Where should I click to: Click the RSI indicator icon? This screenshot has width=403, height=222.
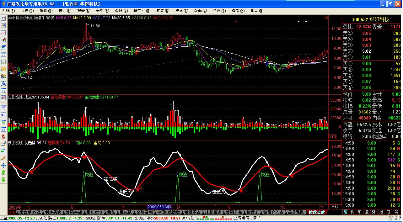(x=3, y=115)
